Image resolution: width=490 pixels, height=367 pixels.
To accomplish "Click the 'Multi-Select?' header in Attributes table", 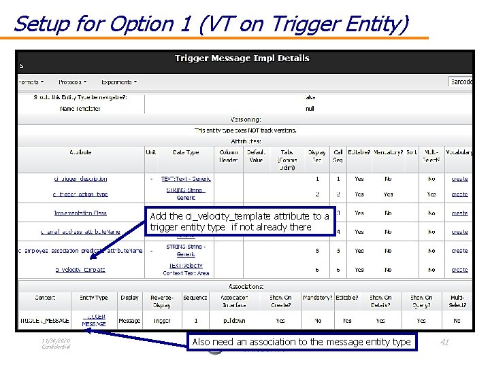I will tap(431, 156).
